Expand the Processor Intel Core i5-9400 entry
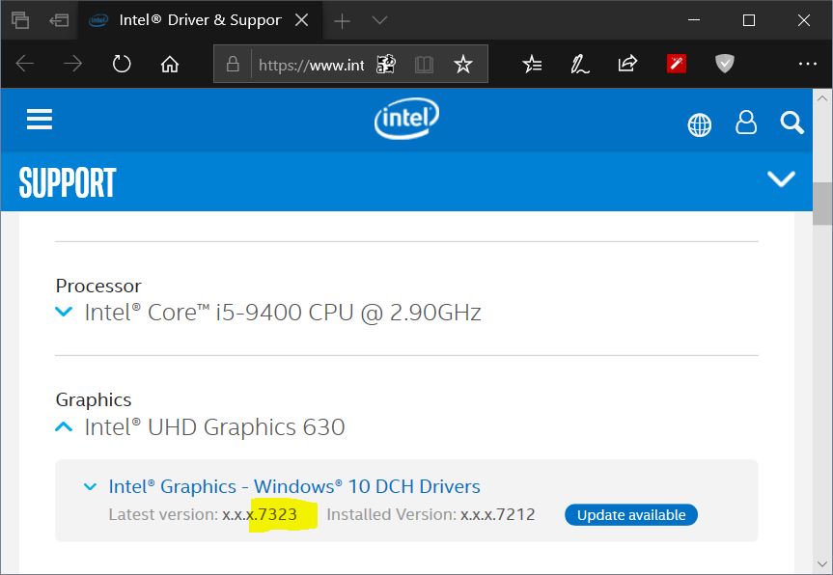 (x=65, y=313)
